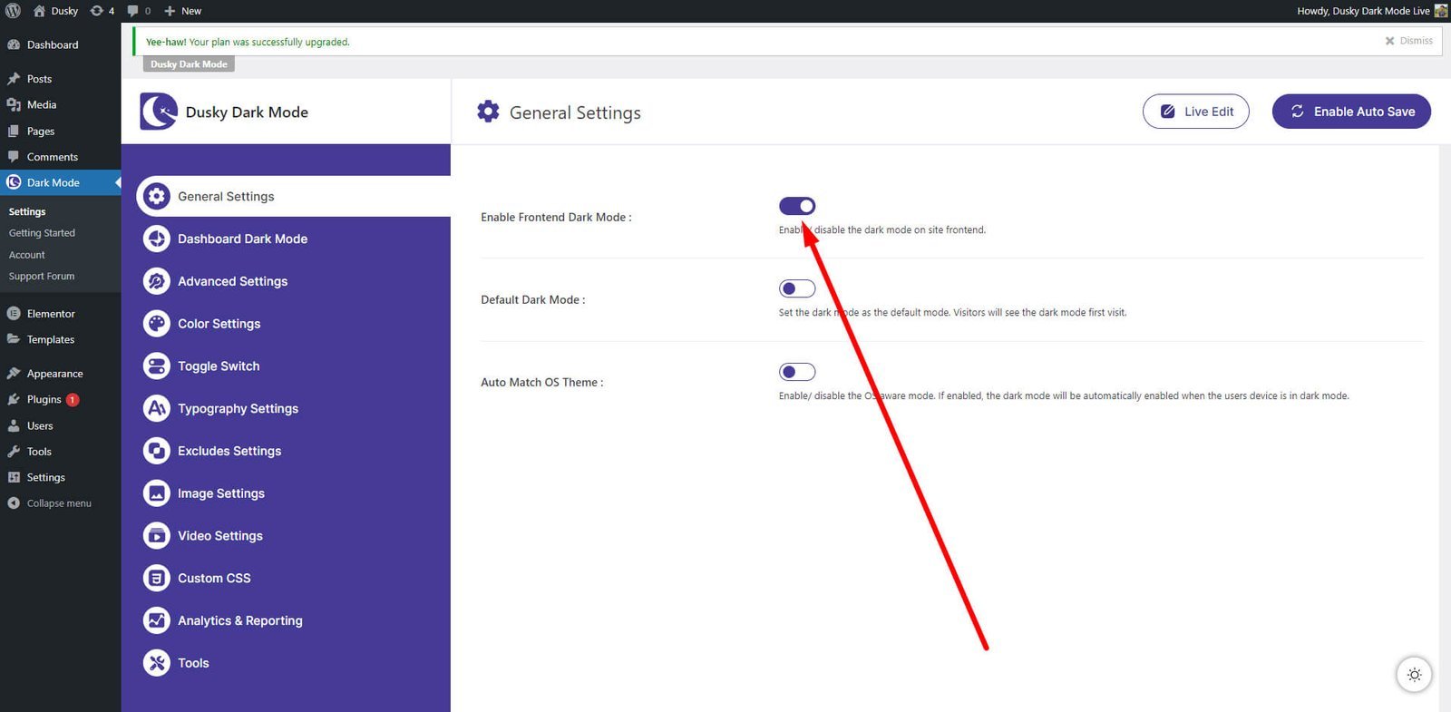This screenshot has height=712, width=1451.
Task: Click the Advanced Settings icon
Action: (157, 281)
